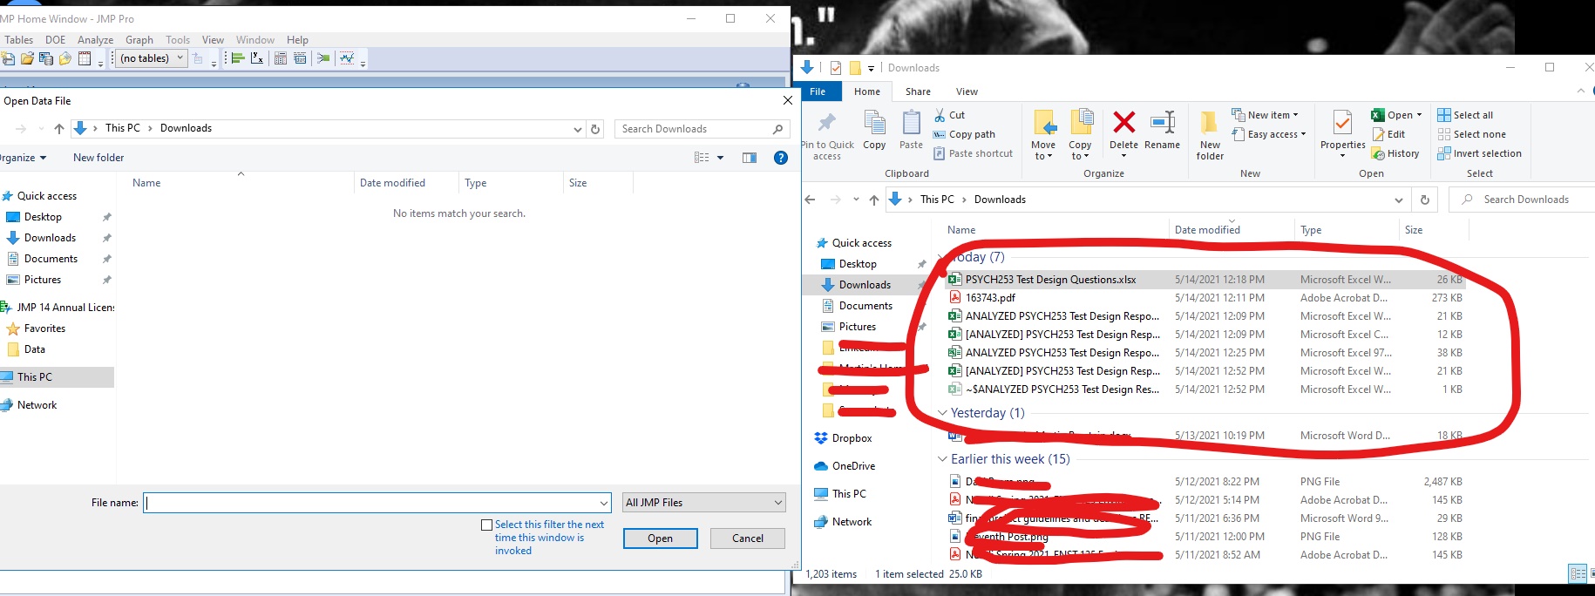Click New folder in the Explorer ribbon
The height and width of the screenshot is (596, 1595).
click(x=1210, y=136)
